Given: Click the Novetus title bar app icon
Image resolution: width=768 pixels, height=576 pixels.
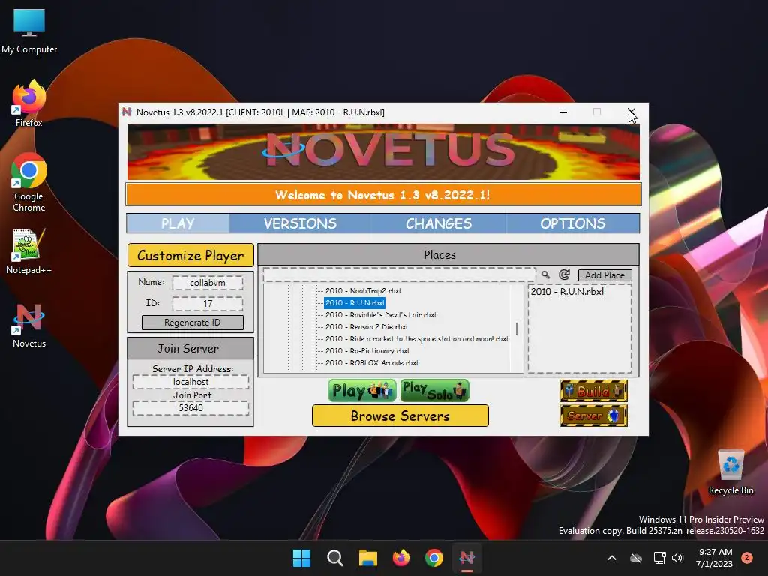Looking at the screenshot, I should pos(127,112).
